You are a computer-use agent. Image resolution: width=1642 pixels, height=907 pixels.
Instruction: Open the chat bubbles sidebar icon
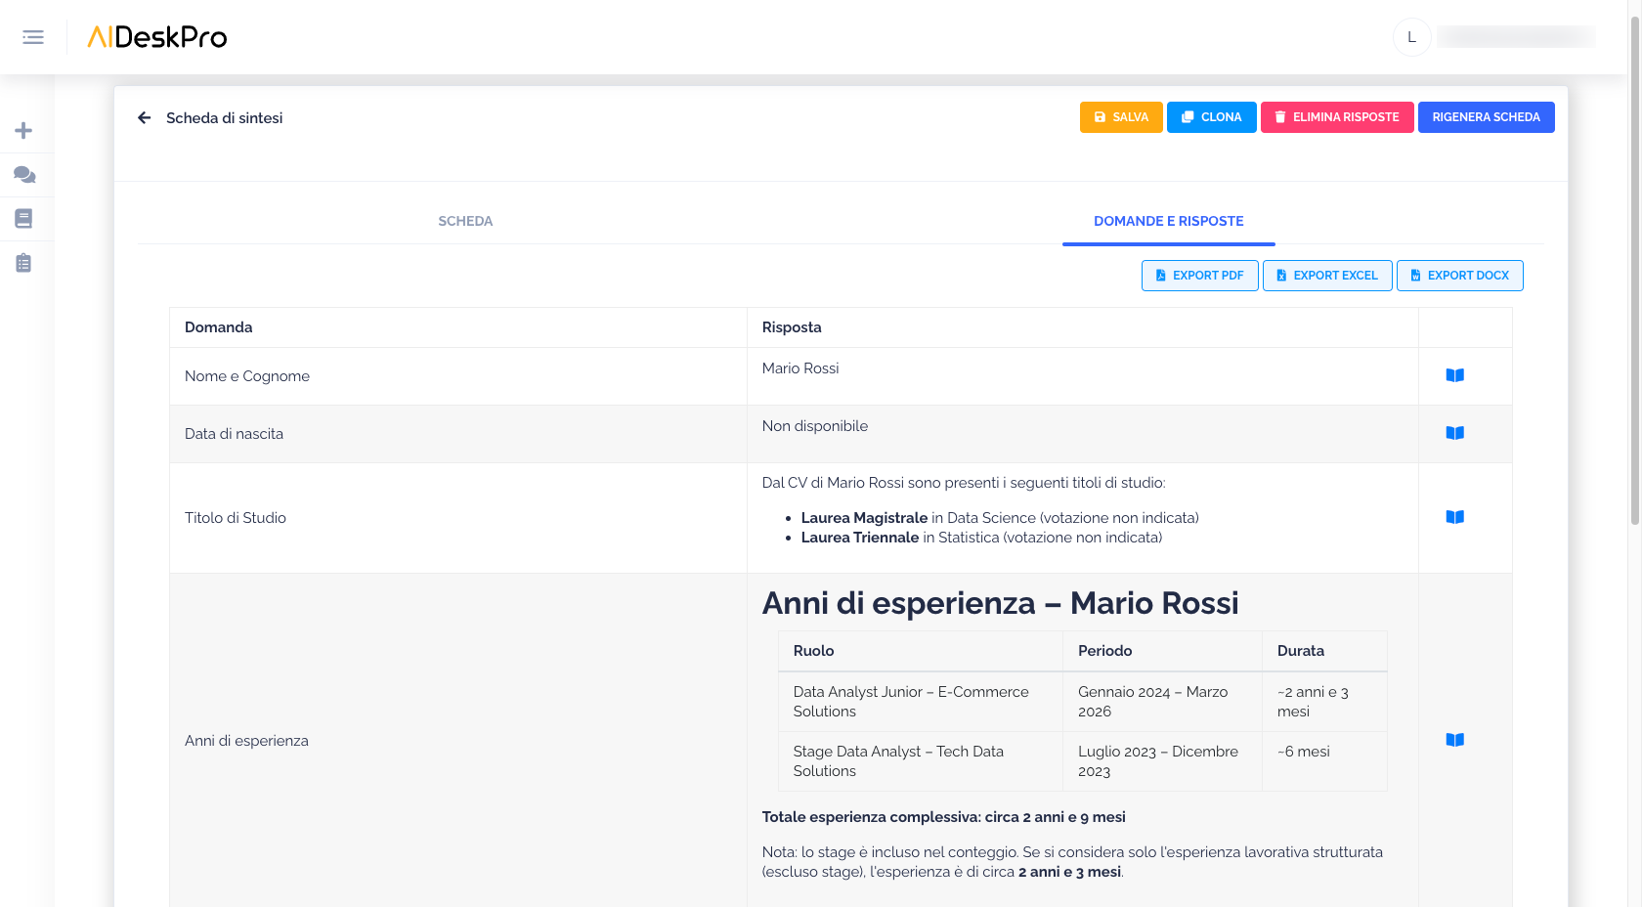coord(24,175)
